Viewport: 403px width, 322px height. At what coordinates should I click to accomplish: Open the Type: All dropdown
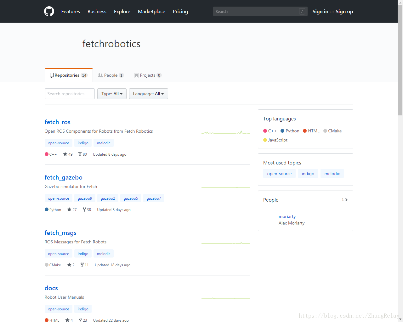click(112, 94)
